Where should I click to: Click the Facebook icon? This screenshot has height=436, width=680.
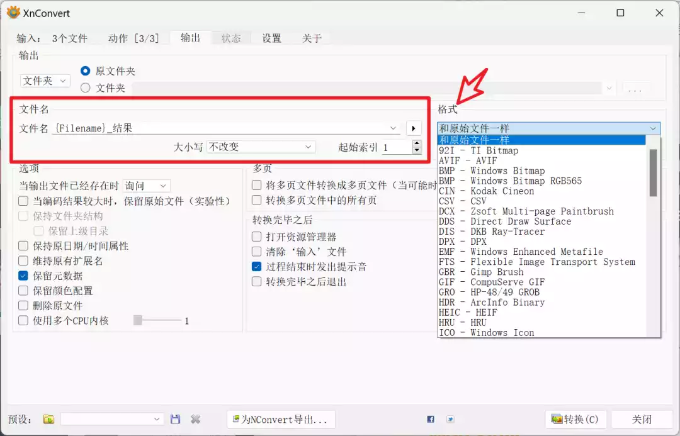[431, 419]
